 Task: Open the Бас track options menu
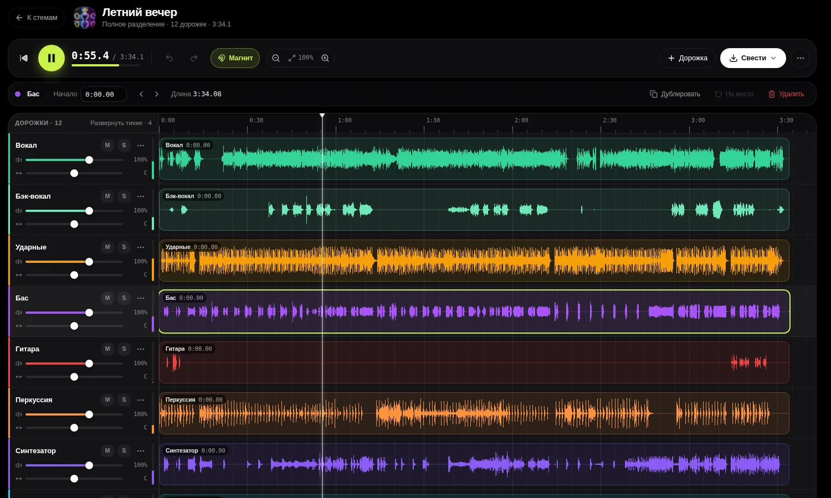click(x=141, y=298)
